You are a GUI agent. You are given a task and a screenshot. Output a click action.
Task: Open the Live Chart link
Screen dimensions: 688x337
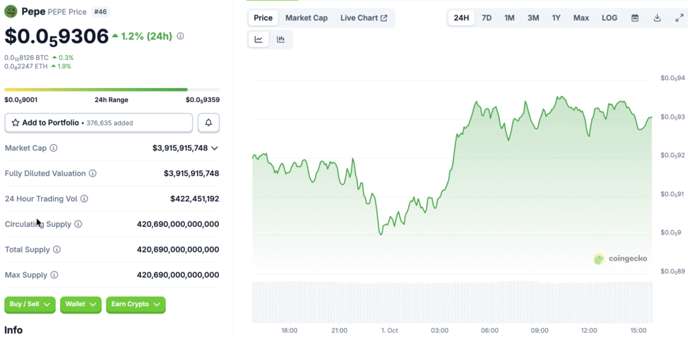[363, 18]
